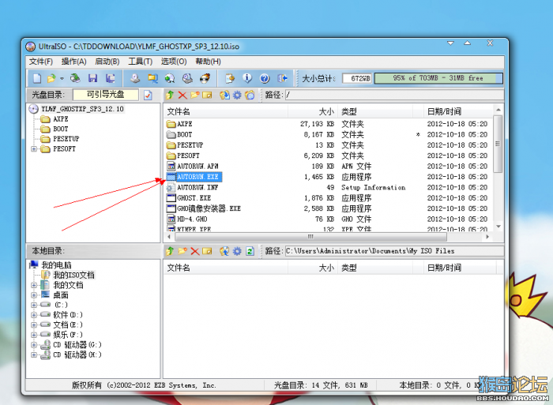The width and height of the screenshot is (553, 405).
Task: Expand the 我的文档 tree node
Action: coord(34,285)
